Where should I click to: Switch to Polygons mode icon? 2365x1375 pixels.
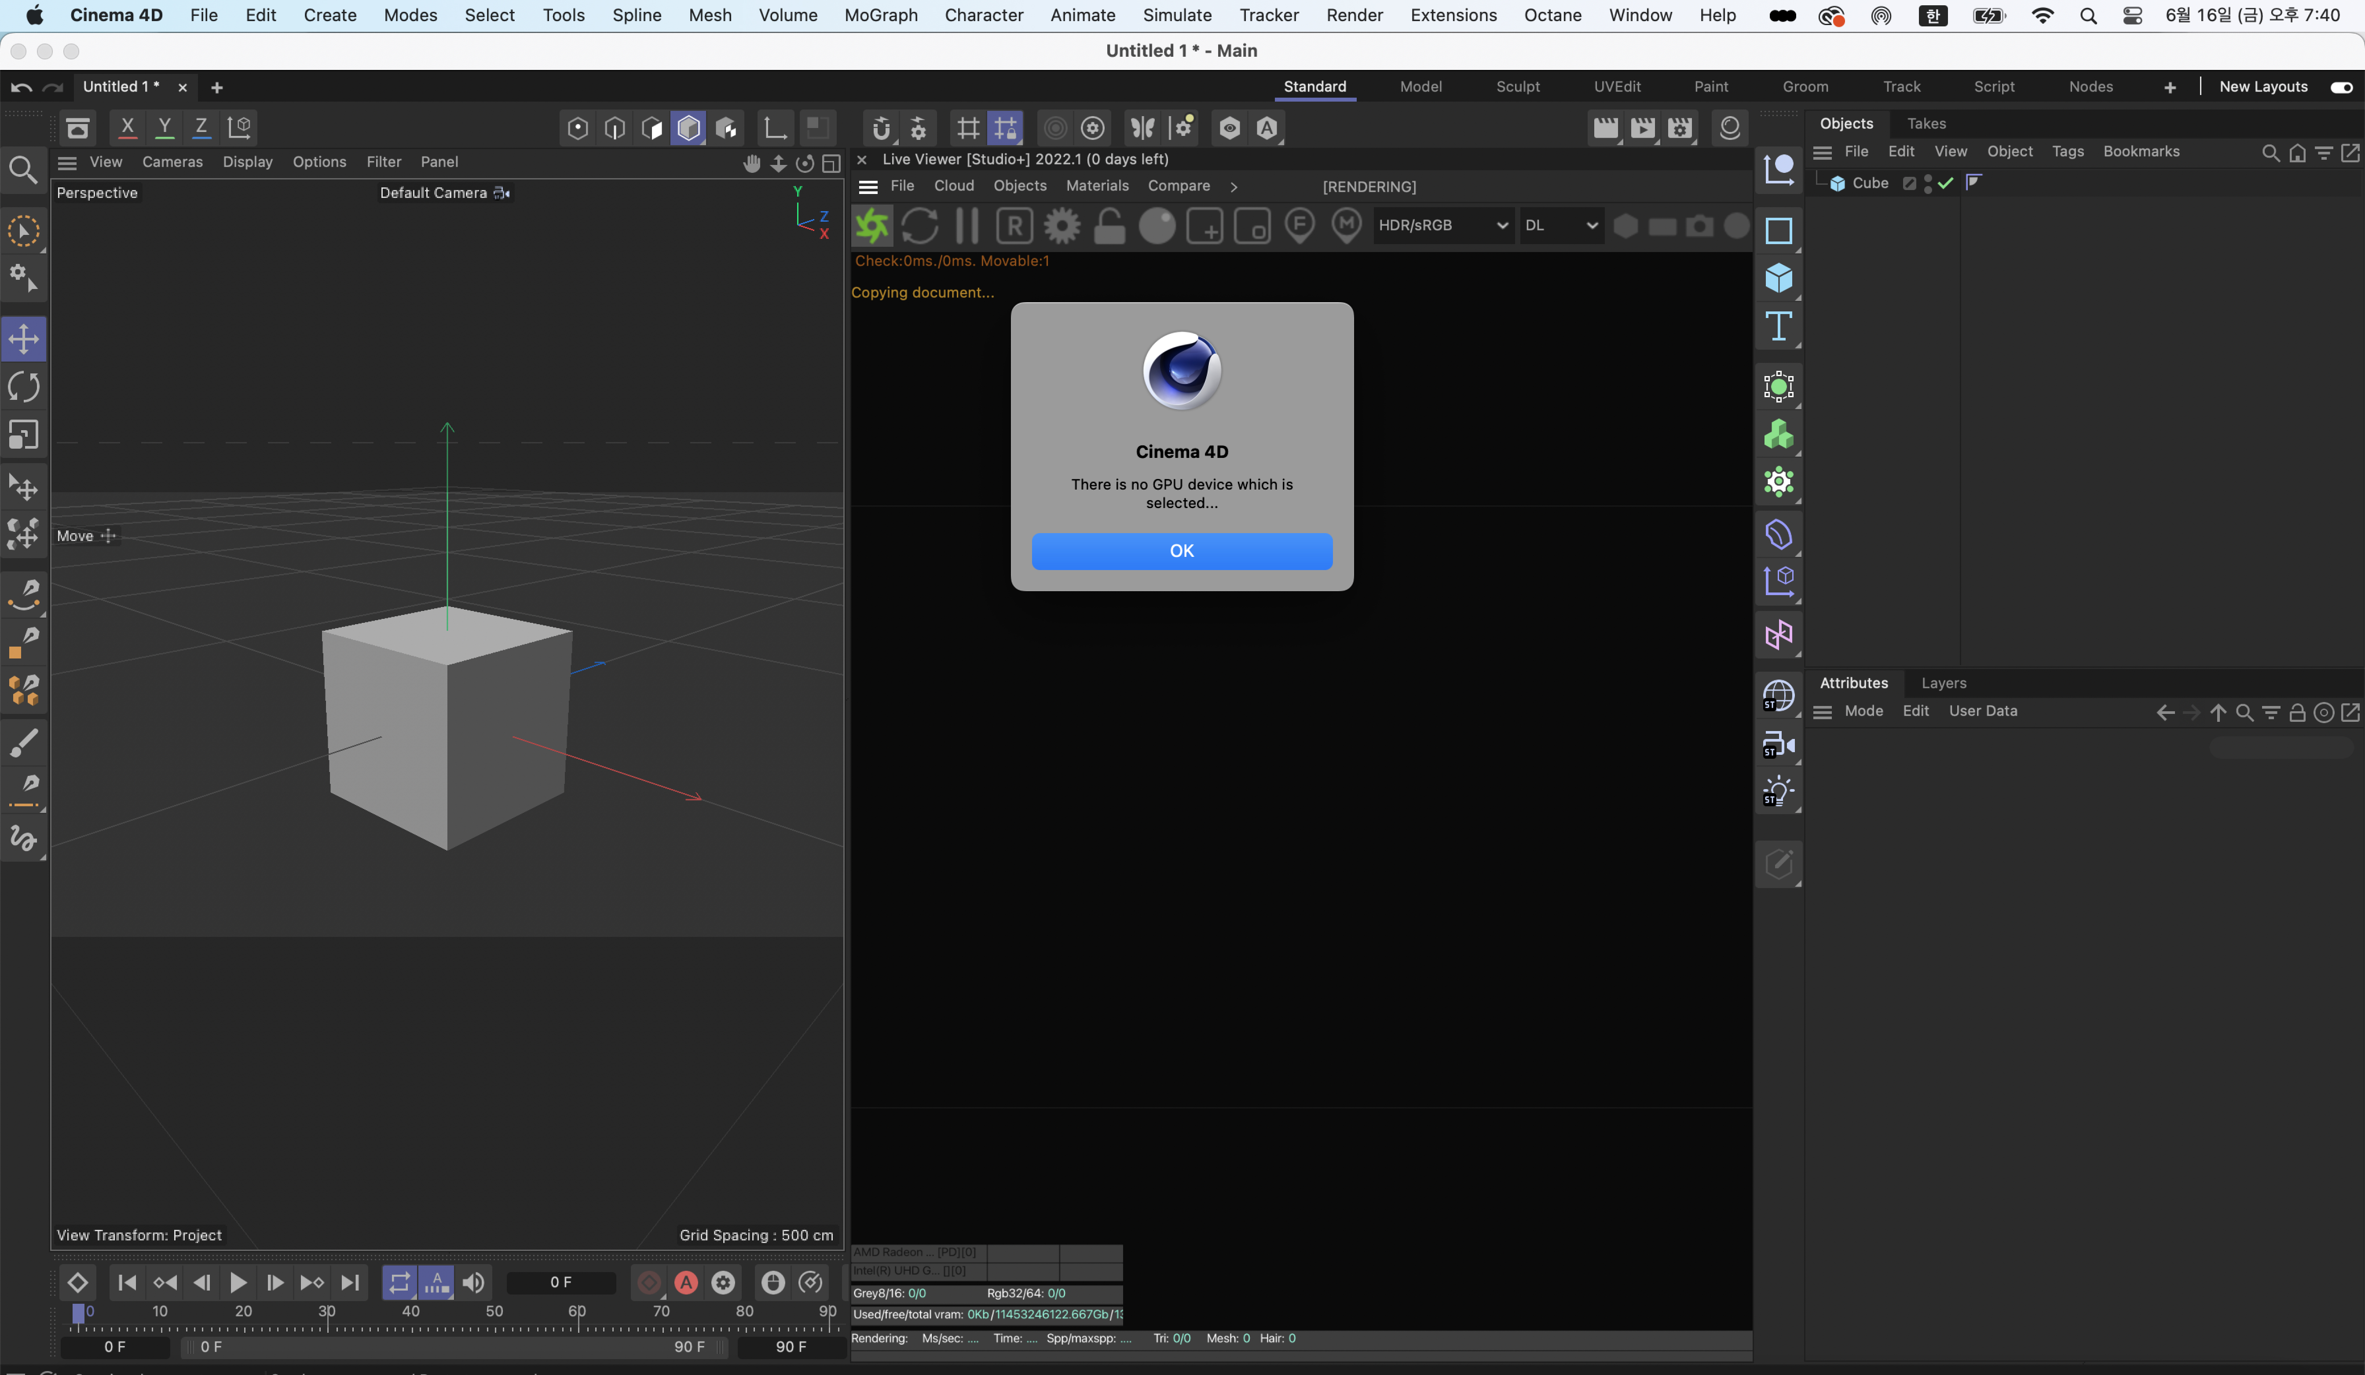click(x=652, y=128)
